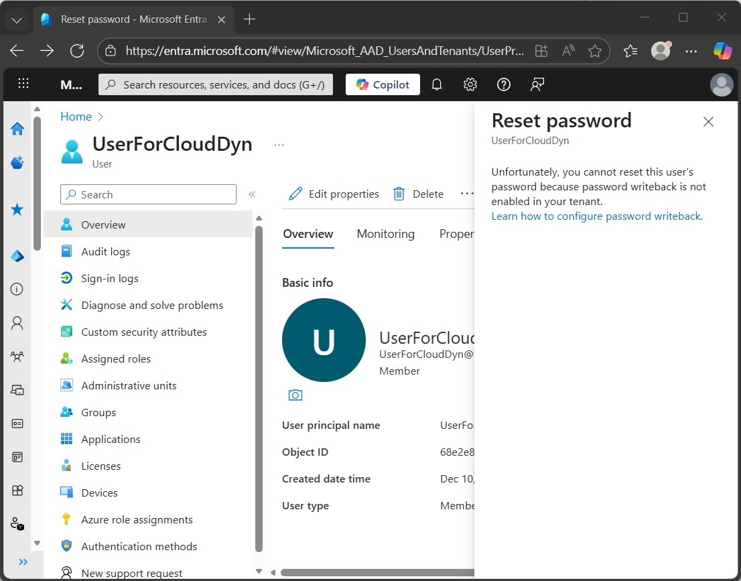
Task: Select the Favorites star in the sidebar rail
Action: pyautogui.click(x=17, y=209)
